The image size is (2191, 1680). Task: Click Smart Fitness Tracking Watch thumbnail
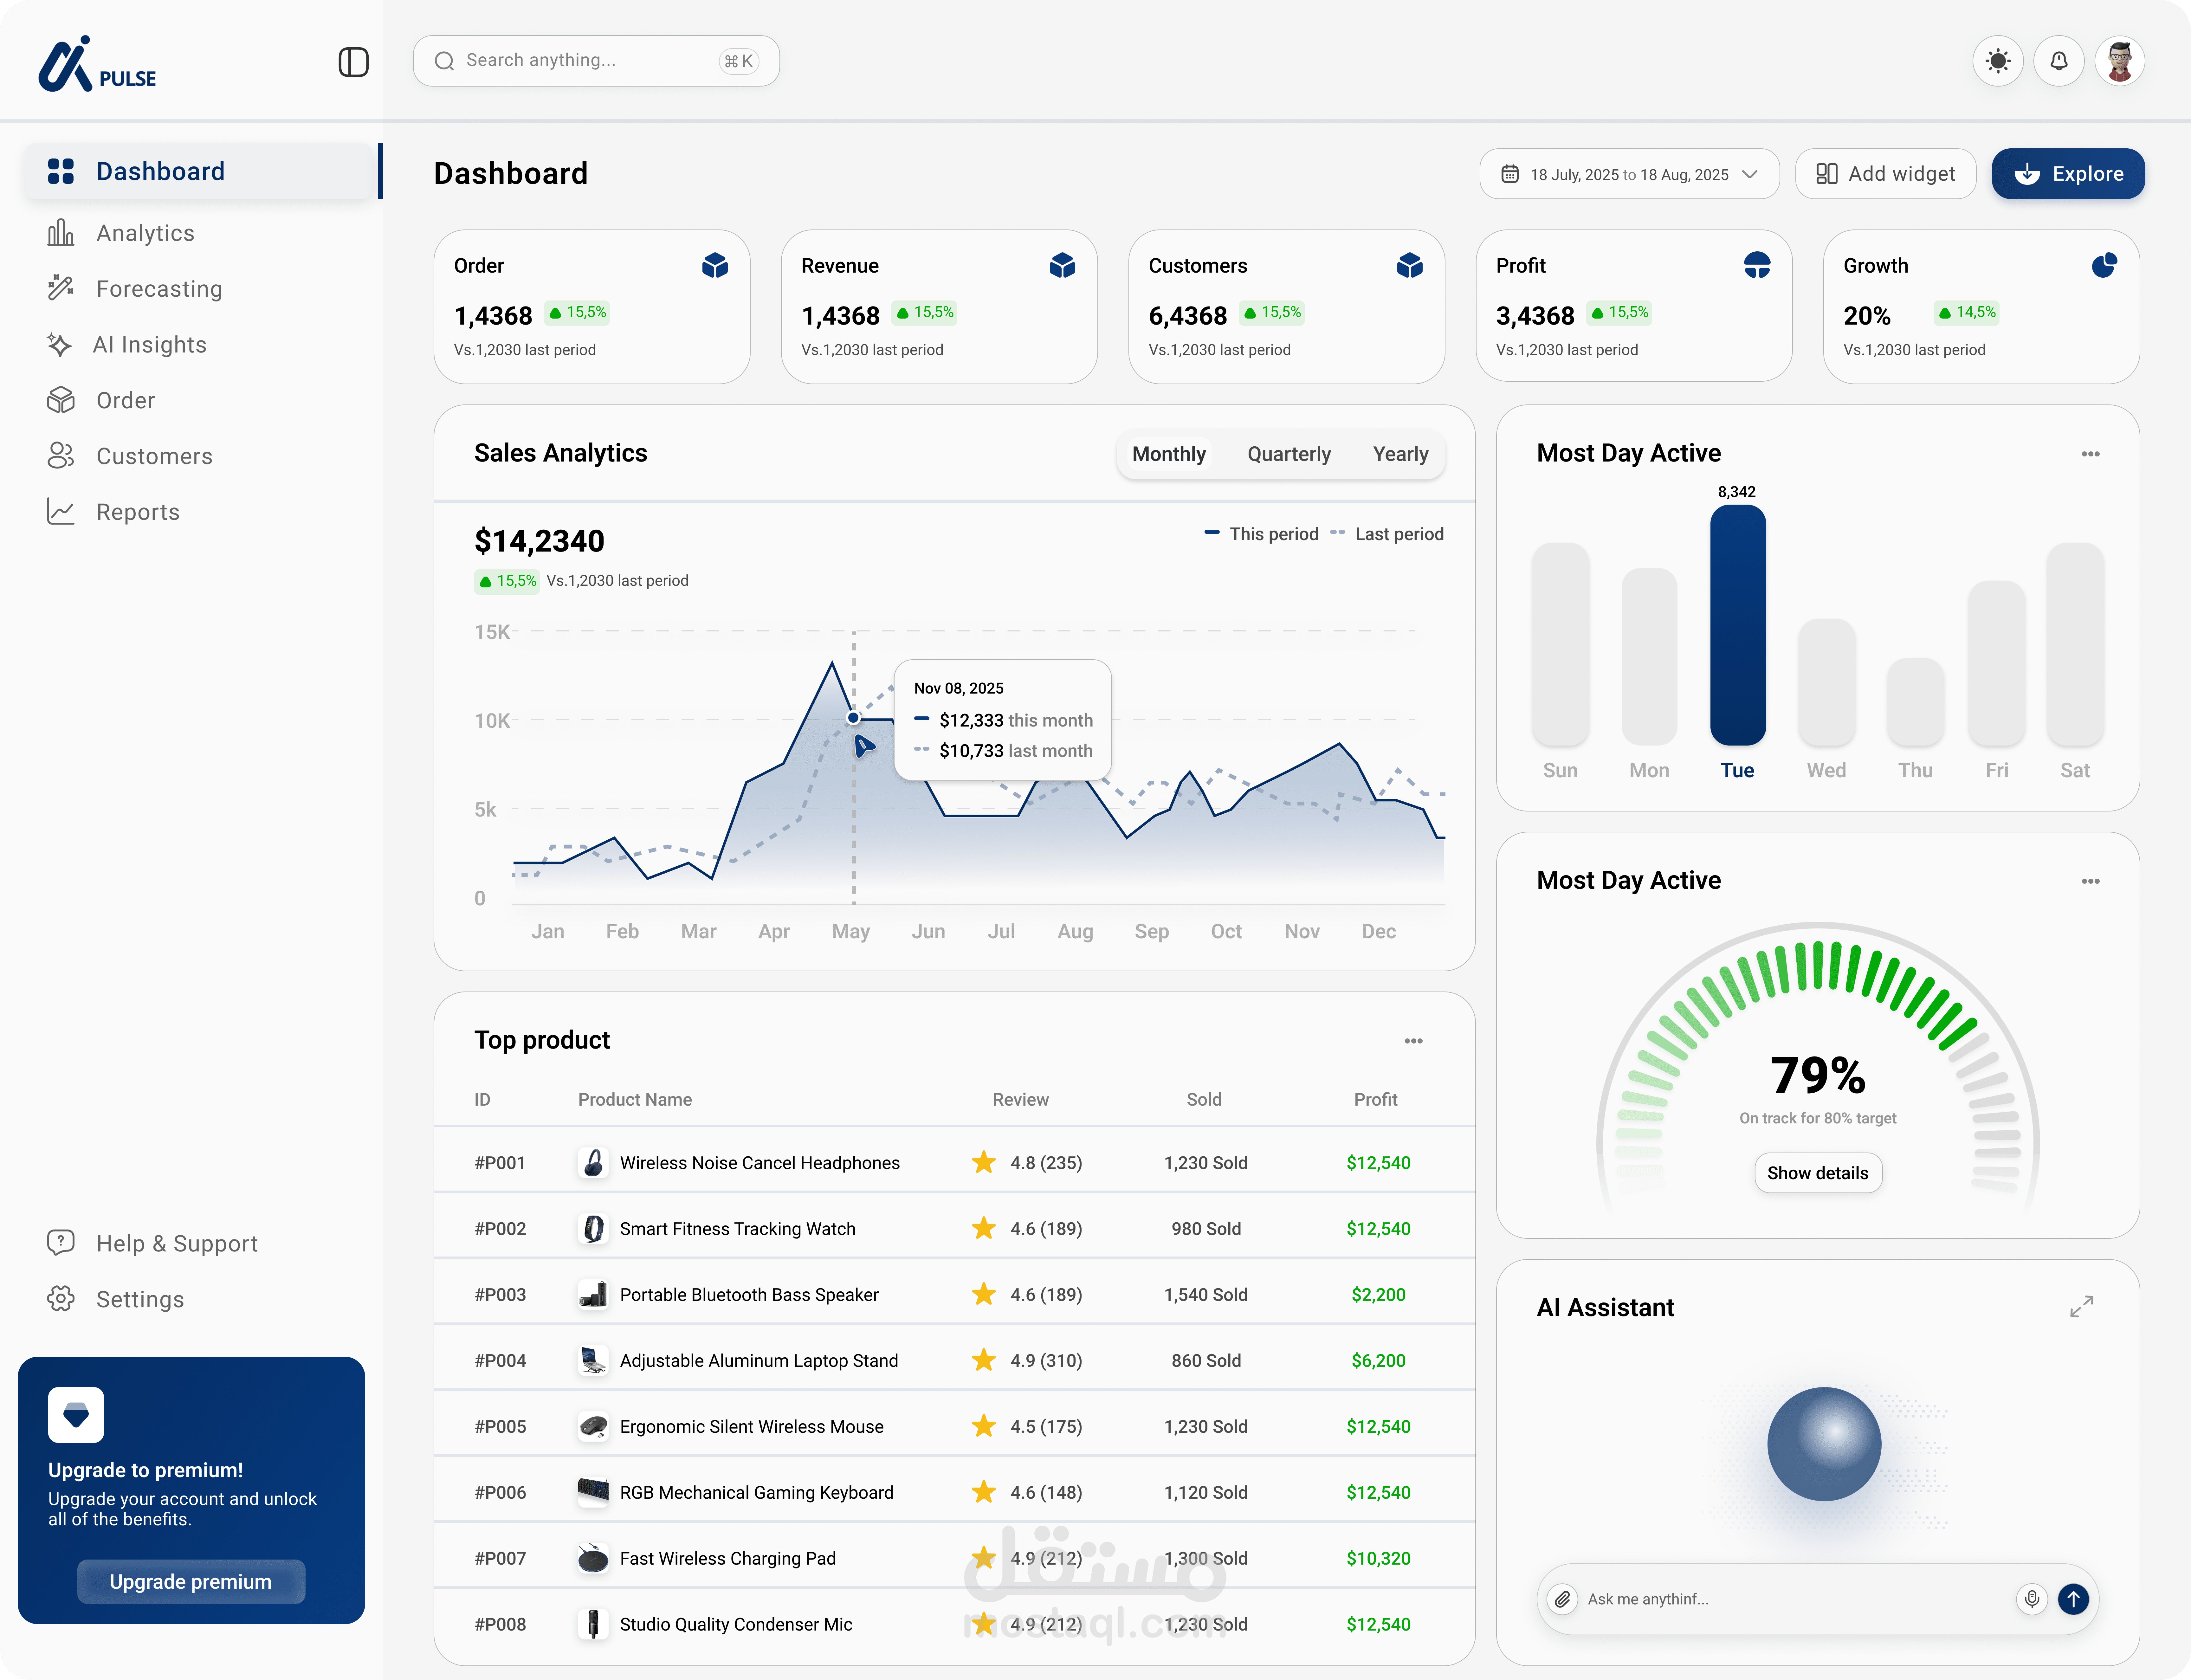click(x=593, y=1229)
